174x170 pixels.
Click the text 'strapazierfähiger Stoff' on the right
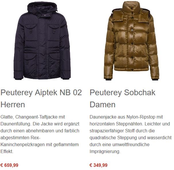click(x=112, y=131)
